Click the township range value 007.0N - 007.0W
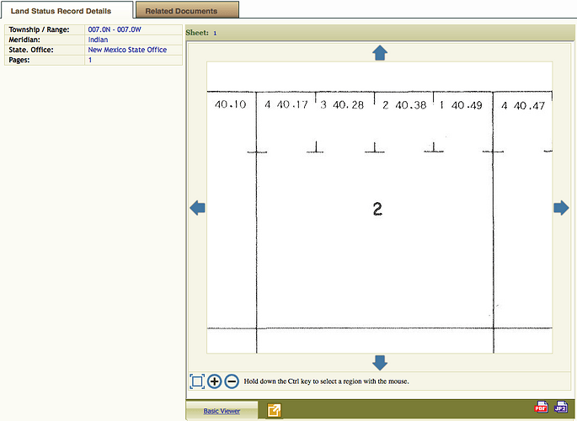This screenshot has height=421, width=577. pyautogui.click(x=115, y=29)
